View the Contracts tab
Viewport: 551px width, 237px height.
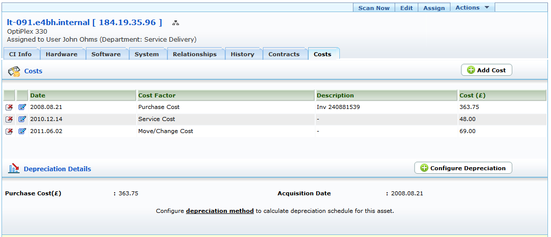click(x=284, y=54)
